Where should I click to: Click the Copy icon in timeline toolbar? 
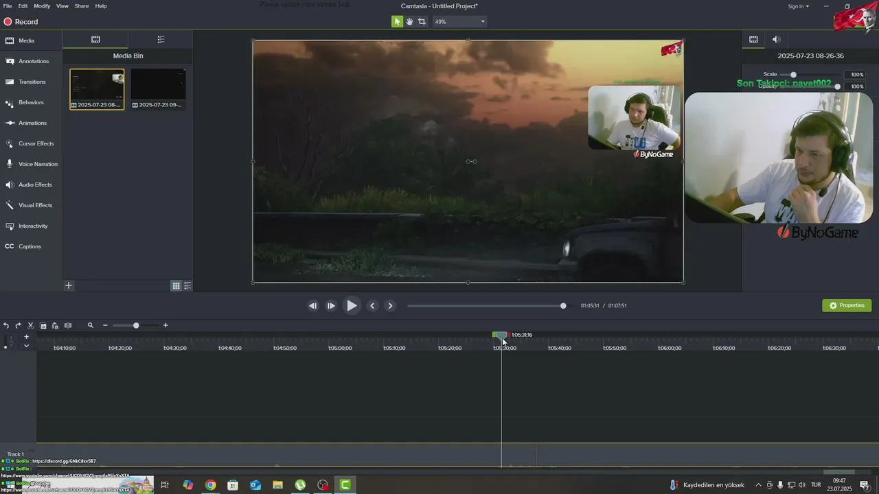(x=43, y=326)
